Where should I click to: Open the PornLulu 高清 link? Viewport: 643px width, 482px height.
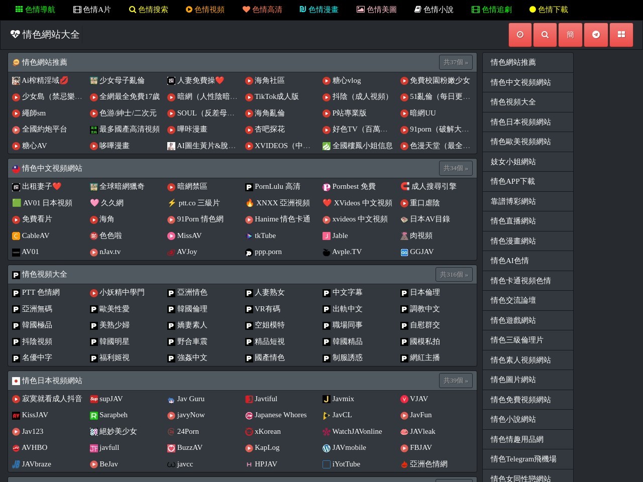pos(277,186)
